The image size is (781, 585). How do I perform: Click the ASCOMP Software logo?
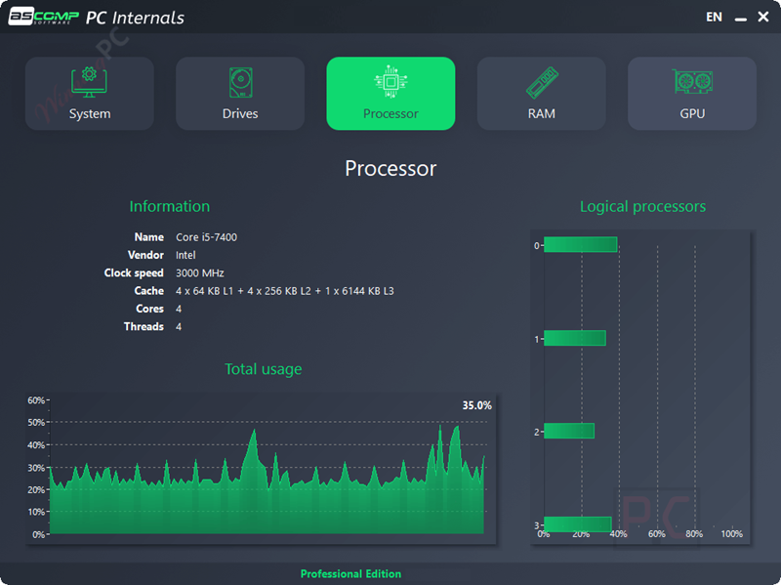44,17
